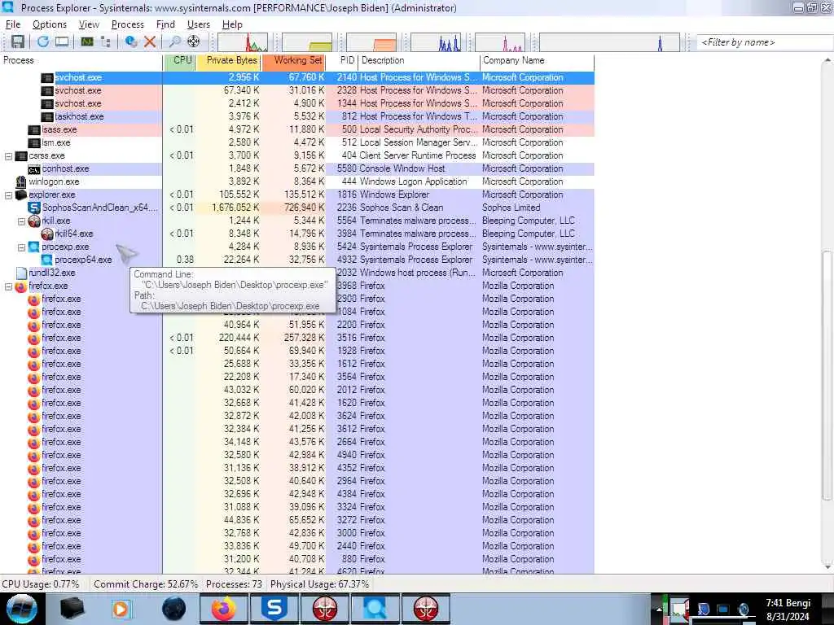Open the Users menu
Viewport: 834px width, 625px height.
[x=199, y=24]
